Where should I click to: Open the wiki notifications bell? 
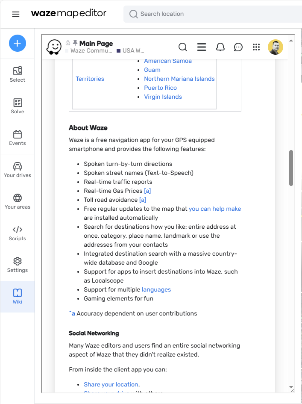tap(220, 47)
